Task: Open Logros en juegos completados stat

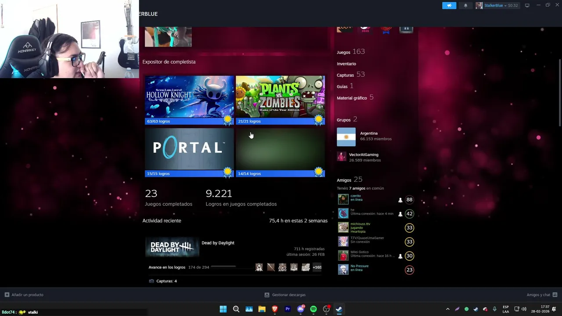Action: pyautogui.click(x=241, y=197)
